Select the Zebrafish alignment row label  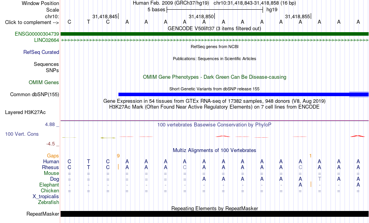pos(49,202)
